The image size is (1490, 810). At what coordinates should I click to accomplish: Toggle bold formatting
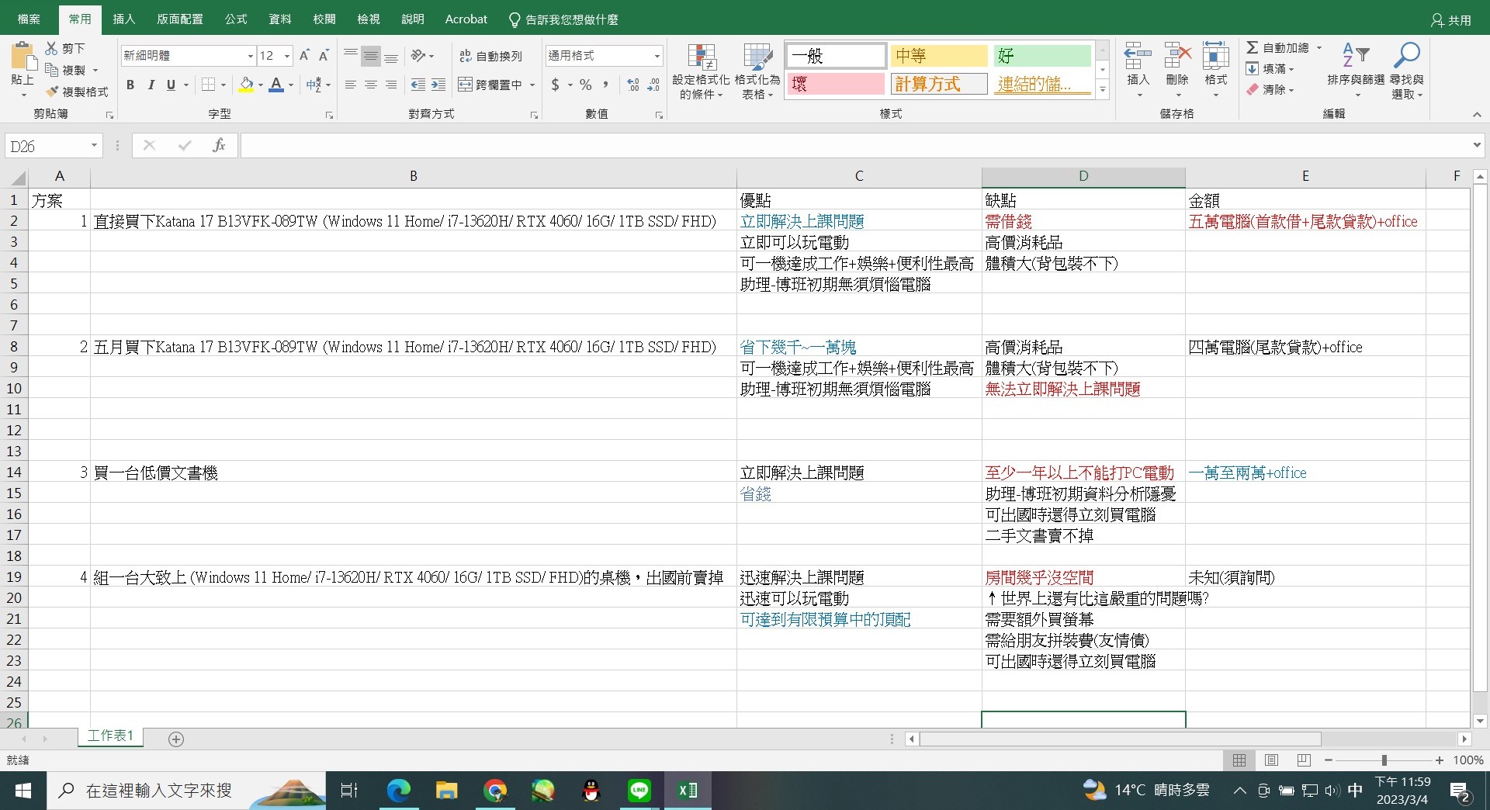tap(130, 85)
